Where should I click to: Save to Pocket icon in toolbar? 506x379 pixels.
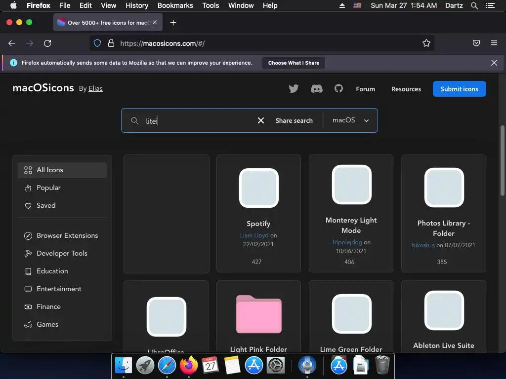[476, 43]
